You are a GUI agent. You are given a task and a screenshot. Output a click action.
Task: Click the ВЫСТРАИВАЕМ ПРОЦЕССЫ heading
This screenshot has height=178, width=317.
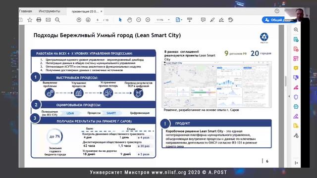[77, 78]
